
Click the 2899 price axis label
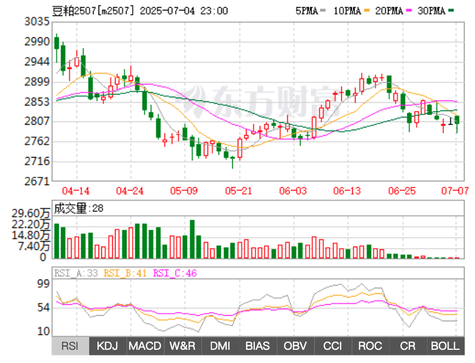pos(37,82)
